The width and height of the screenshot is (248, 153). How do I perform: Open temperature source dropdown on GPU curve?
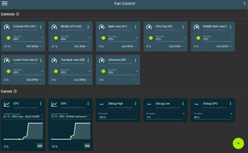tap(70, 116)
